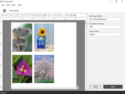Expand the Borderless Printing dropdown
The height and width of the screenshot is (94, 125).
(105, 27)
